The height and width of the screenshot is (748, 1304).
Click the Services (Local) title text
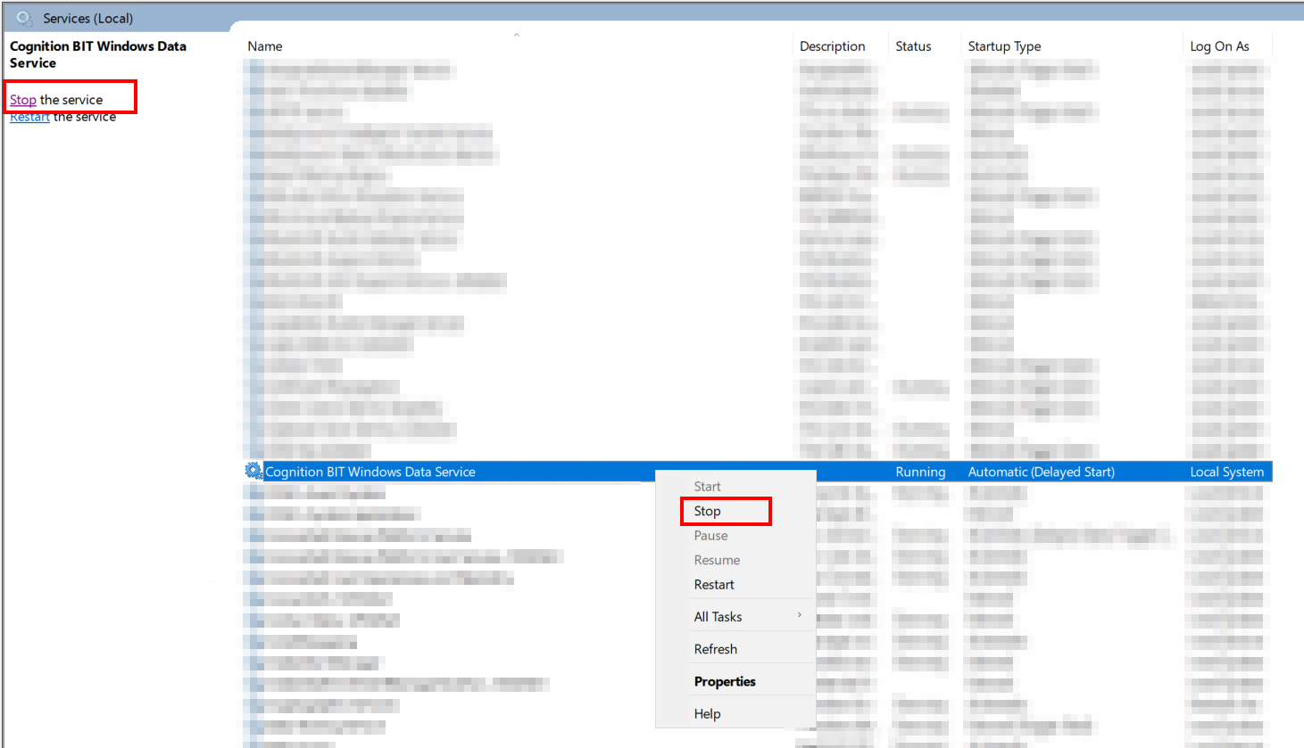(x=88, y=18)
